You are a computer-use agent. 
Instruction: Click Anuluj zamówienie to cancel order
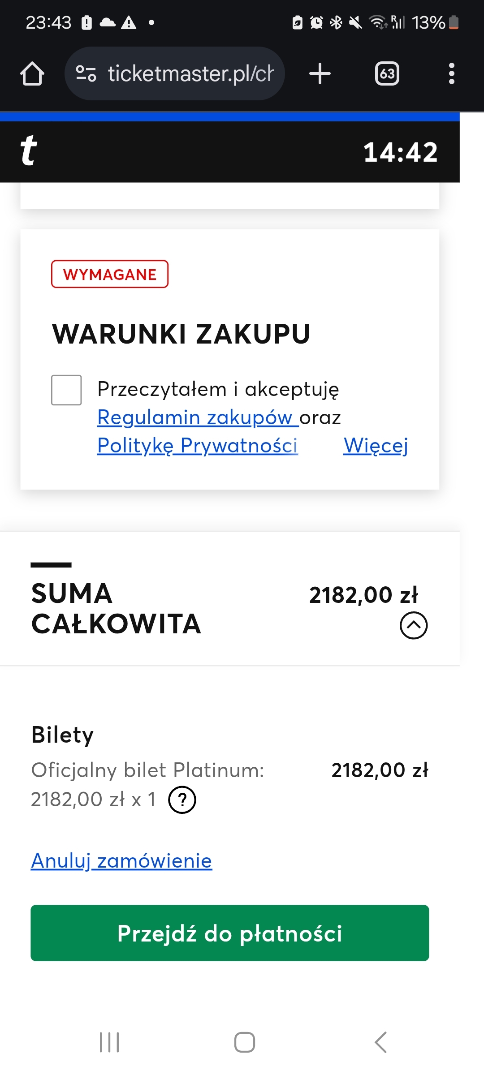[x=121, y=861]
